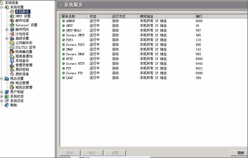Open 域名管理 in the tree
This screenshot has height=158, width=248.
[22, 83]
